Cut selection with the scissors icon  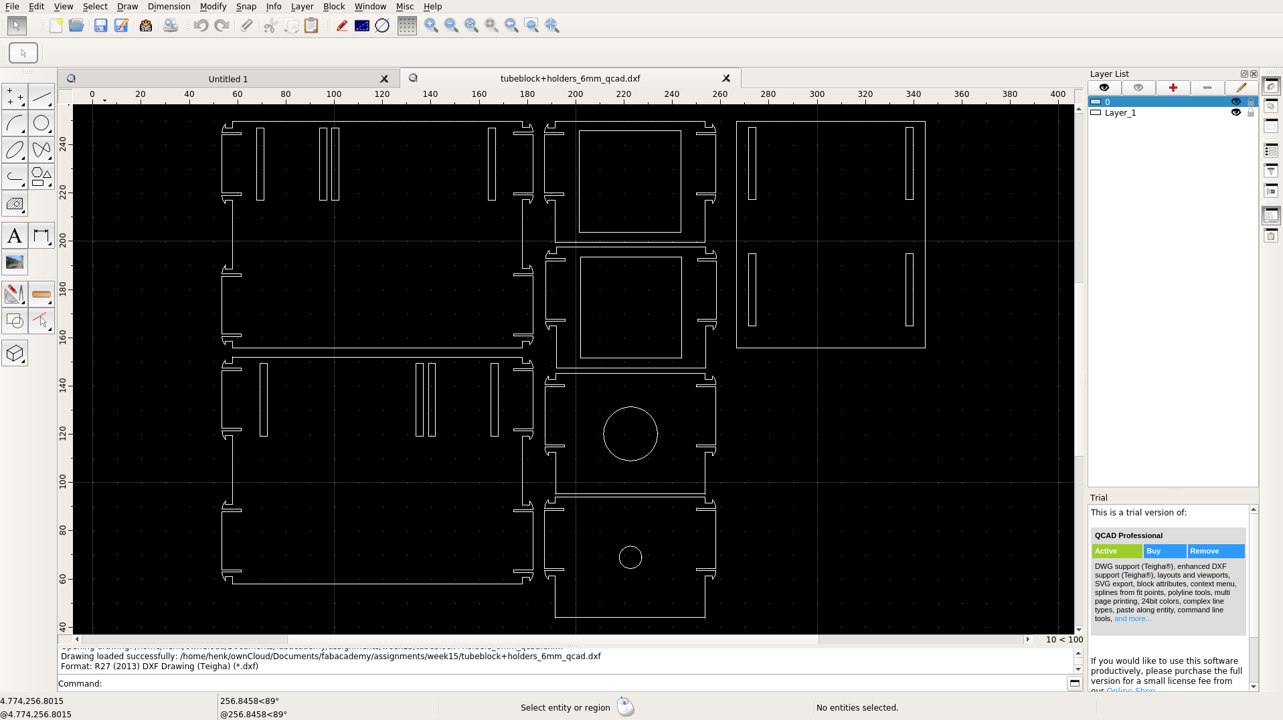[270, 25]
